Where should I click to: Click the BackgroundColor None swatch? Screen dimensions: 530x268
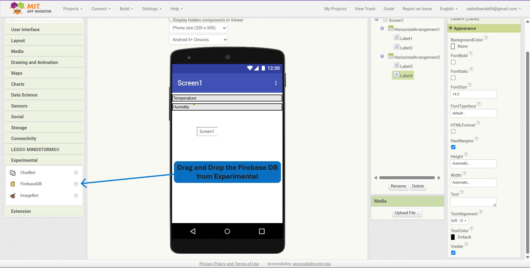click(x=453, y=46)
